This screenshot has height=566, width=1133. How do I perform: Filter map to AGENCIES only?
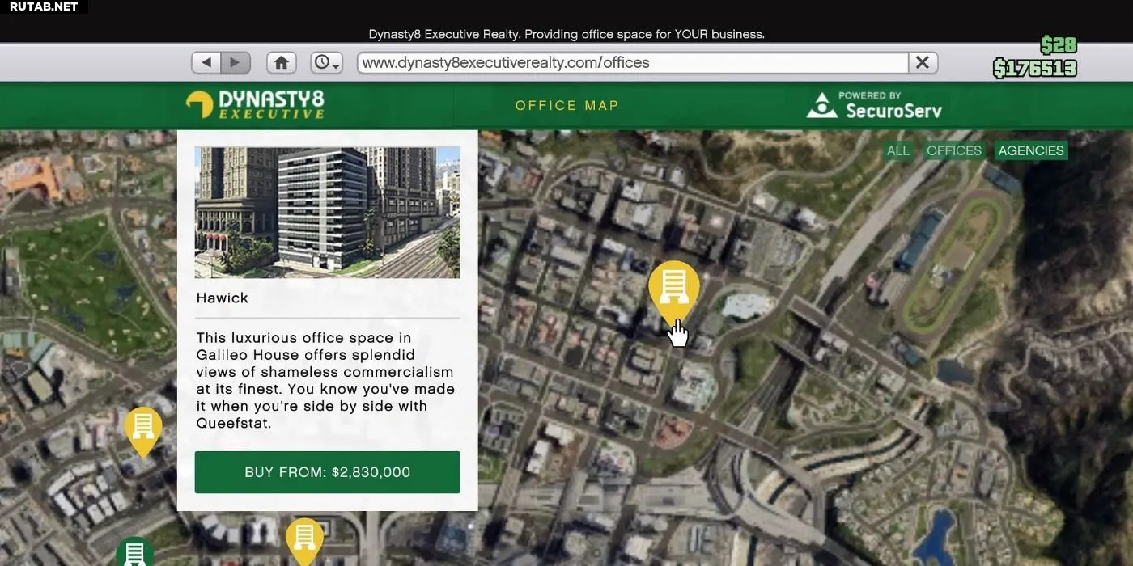tap(1031, 150)
